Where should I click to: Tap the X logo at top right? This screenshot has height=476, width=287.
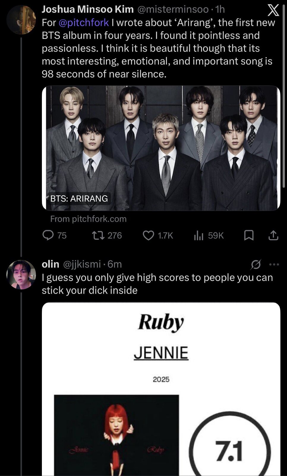[x=273, y=10]
